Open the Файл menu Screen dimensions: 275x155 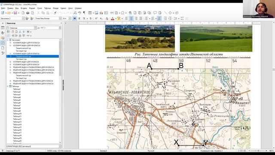[3, 8]
